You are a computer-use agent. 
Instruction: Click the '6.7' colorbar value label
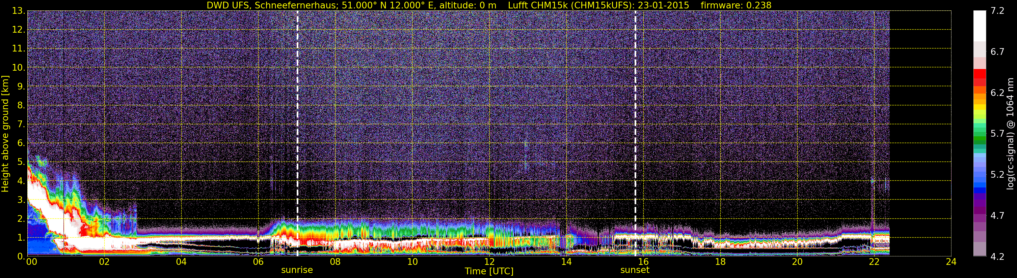[997, 51]
